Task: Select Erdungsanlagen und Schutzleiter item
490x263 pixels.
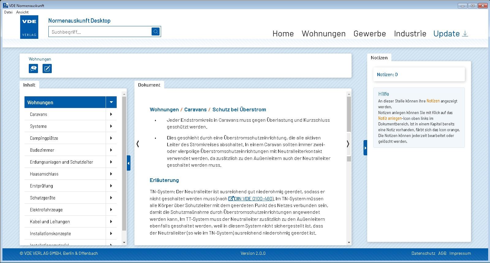Action: point(65,162)
